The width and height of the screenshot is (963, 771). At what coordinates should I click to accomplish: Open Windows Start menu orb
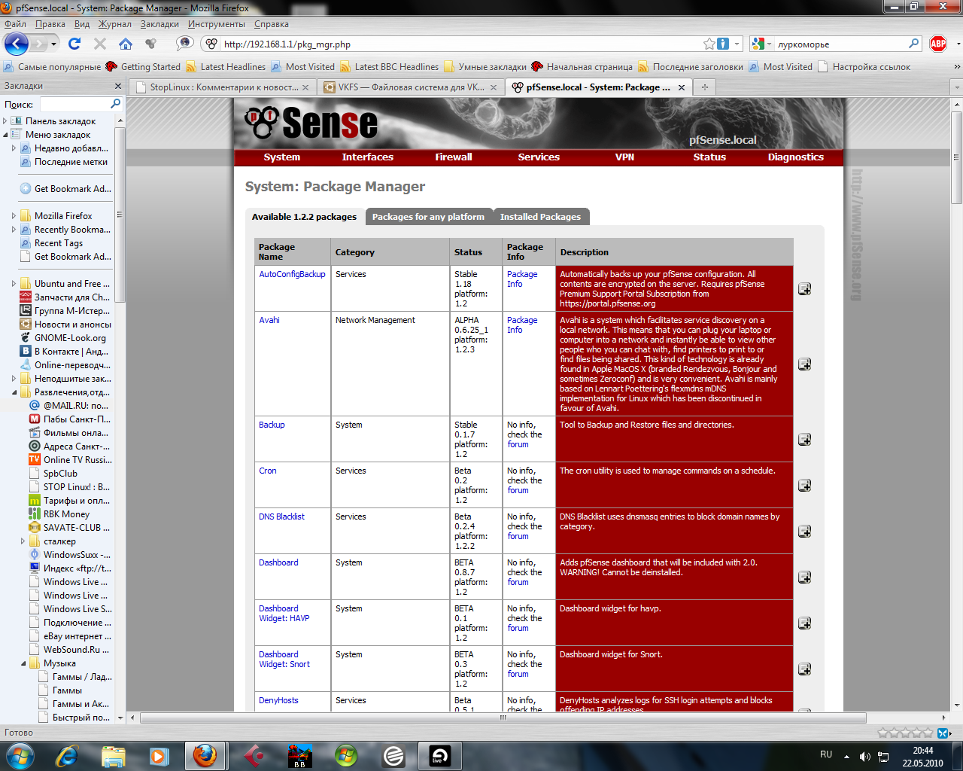point(20,755)
